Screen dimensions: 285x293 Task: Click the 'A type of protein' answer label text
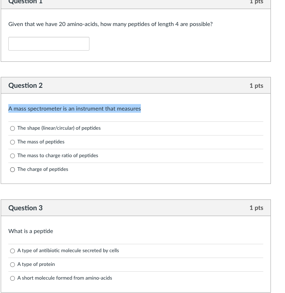point(36,264)
